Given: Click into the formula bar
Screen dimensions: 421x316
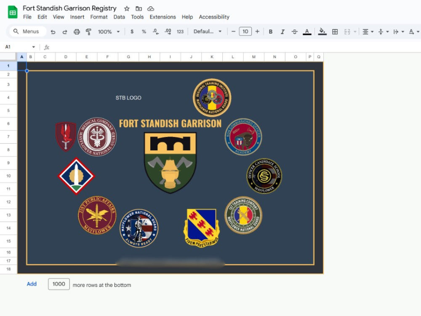Looking at the screenshot, I should pos(236,47).
